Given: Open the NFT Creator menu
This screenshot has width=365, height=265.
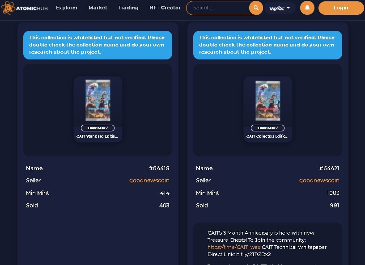Looking at the screenshot, I should [165, 8].
